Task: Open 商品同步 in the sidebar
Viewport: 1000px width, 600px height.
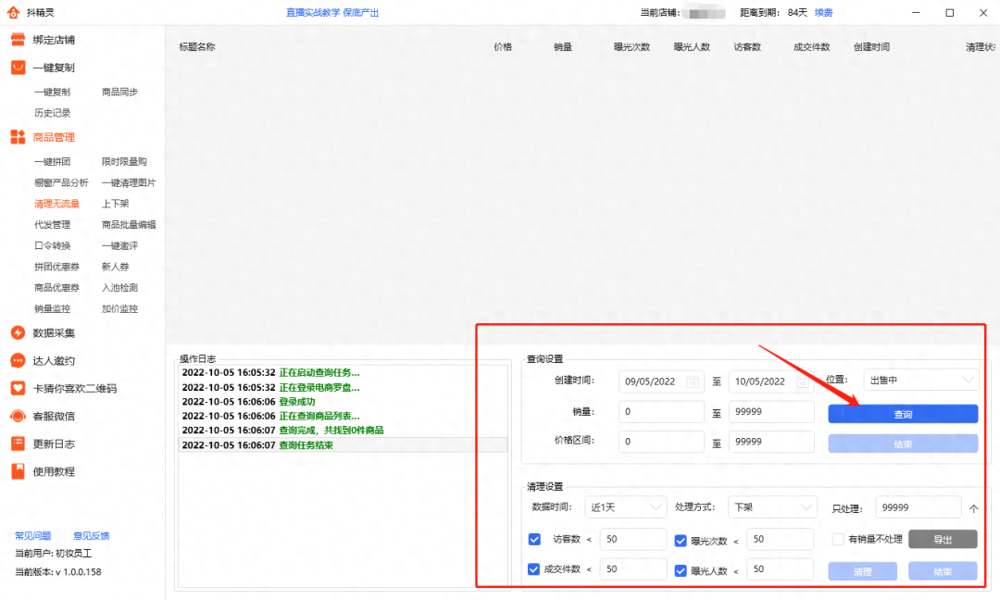Action: [x=119, y=92]
